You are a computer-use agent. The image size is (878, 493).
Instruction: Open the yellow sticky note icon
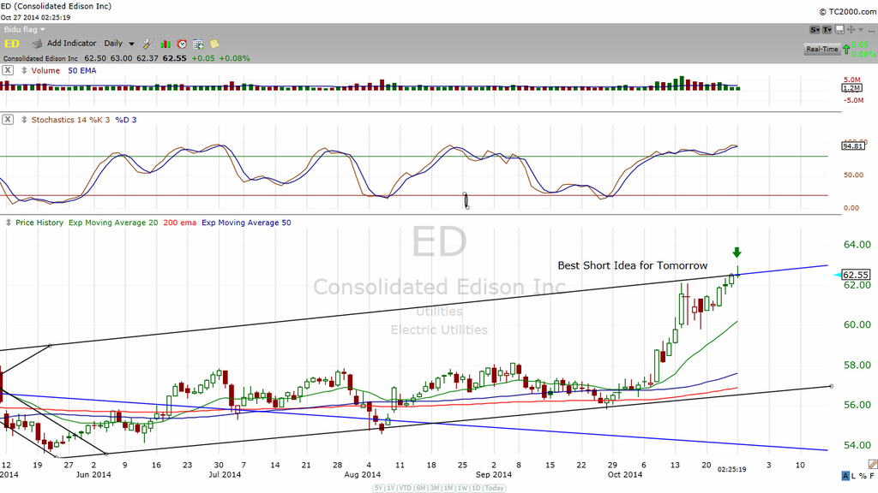(x=214, y=44)
